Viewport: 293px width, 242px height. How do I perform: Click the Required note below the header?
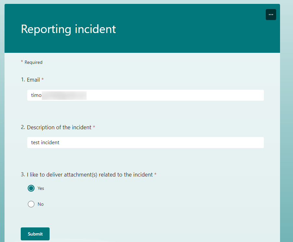[x=33, y=62]
